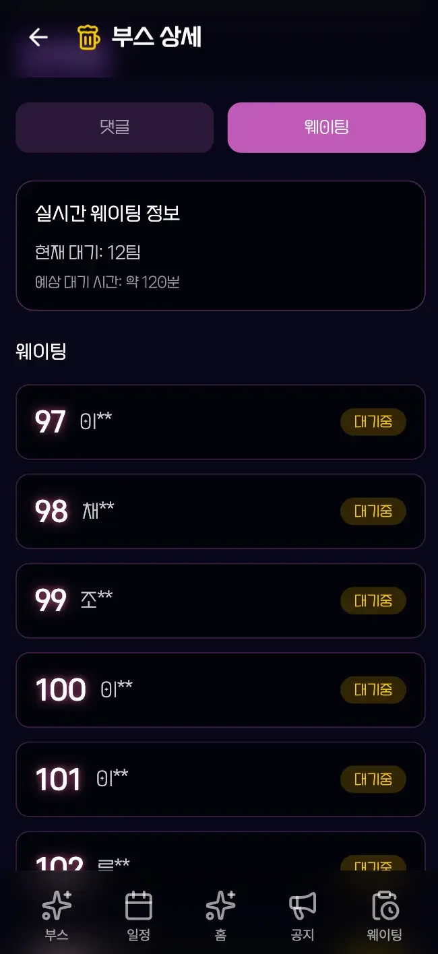438x954 pixels.
Task: Switch to the 댓글 tab
Action: point(115,127)
